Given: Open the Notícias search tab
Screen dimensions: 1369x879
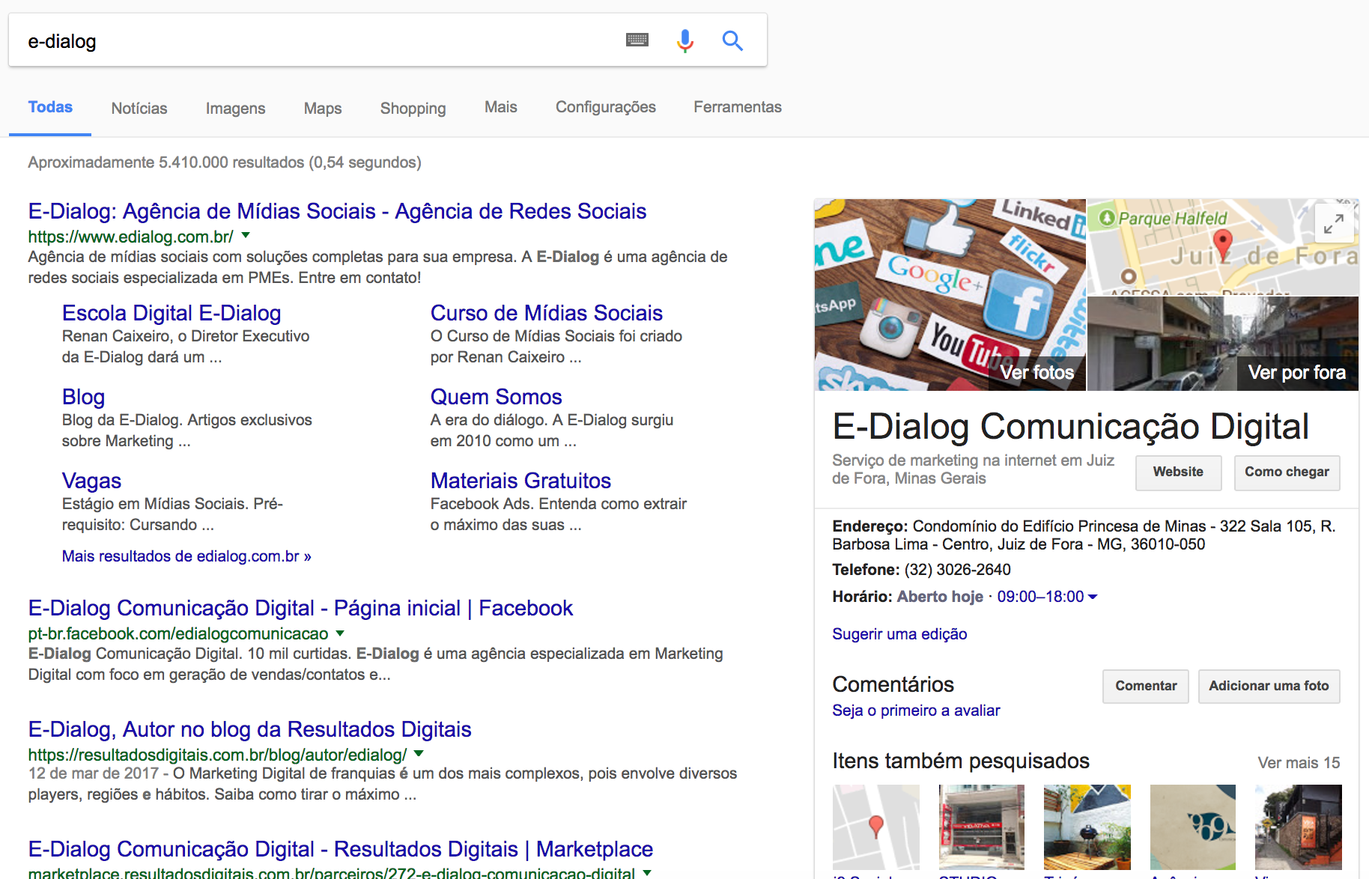Looking at the screenshot, I should point(139,108).
